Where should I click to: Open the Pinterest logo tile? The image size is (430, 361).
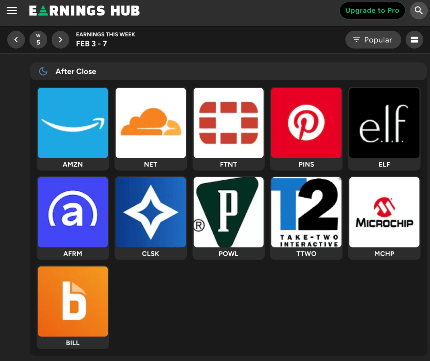[307, 123]
